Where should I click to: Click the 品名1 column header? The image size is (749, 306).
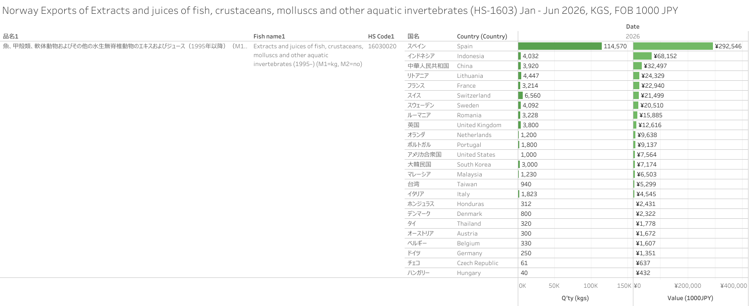tap(11, 36)
